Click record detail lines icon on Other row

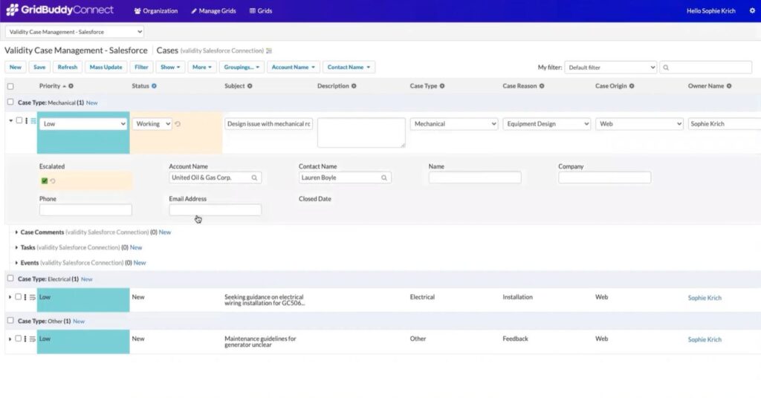tap(33, 339)
